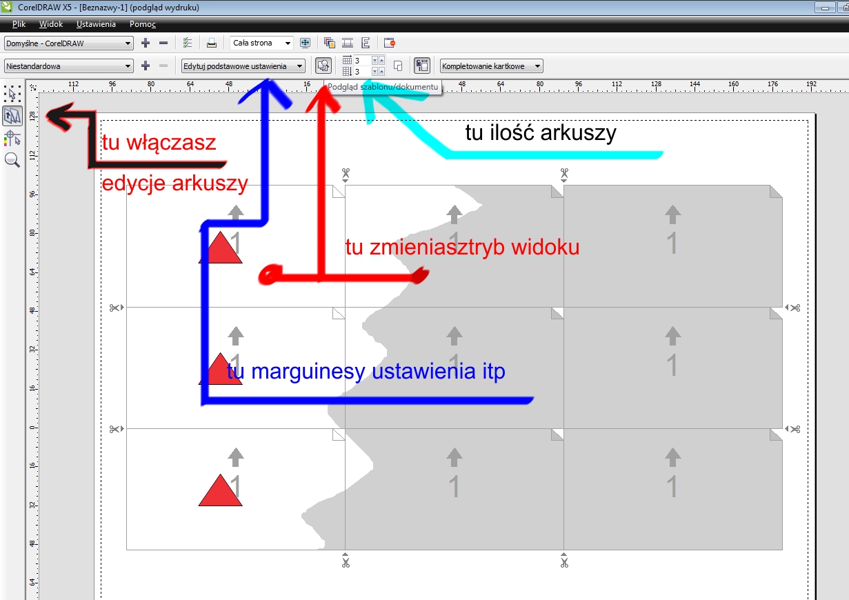Open the Ustawienia menu
Screen dimensions: 849x600
pyautogui.click(x=96, y=24)
